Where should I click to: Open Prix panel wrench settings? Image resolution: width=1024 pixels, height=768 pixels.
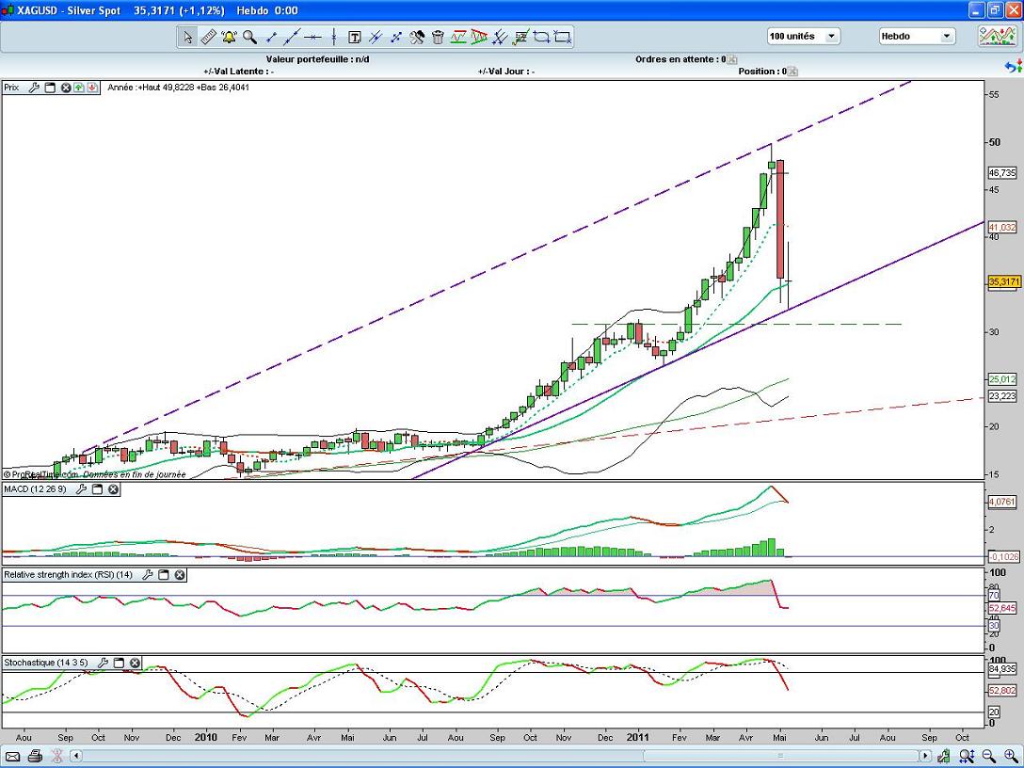tap(35, 88)
